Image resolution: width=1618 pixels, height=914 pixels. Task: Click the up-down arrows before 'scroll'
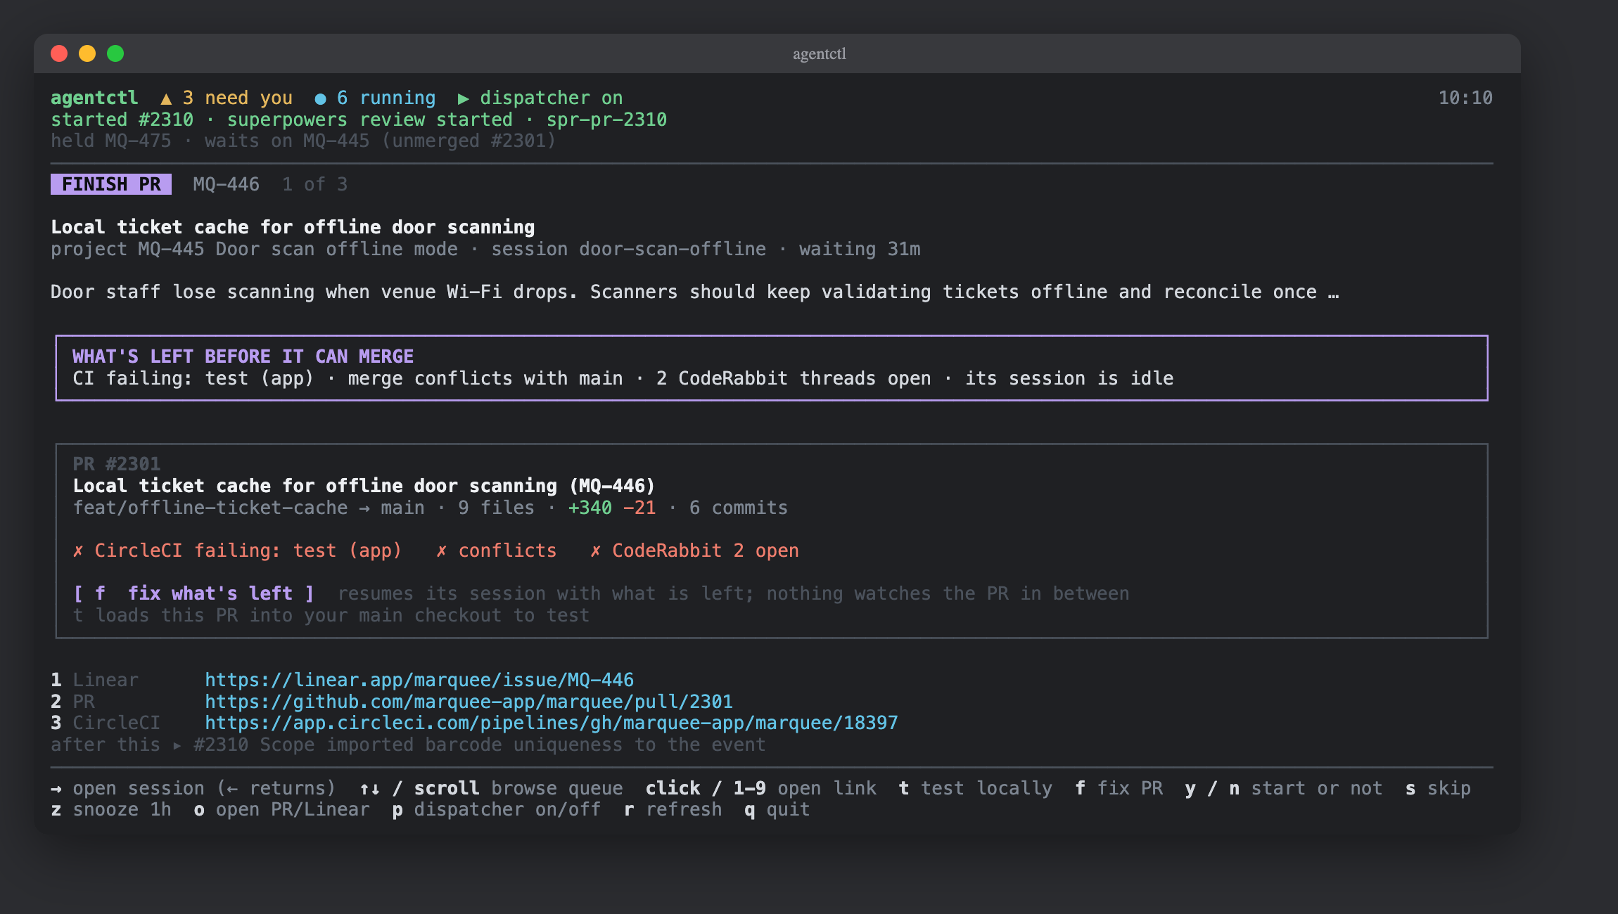pyautogui.click(x=370, y=789)
